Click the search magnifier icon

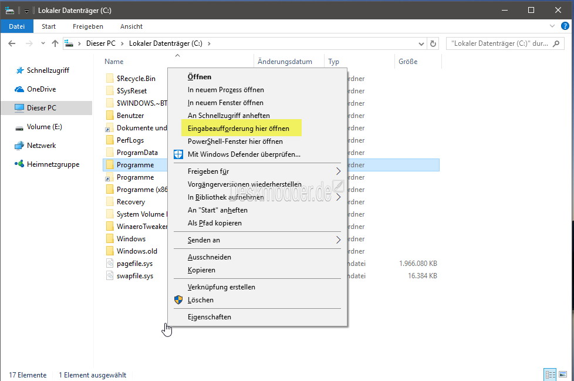556,43
